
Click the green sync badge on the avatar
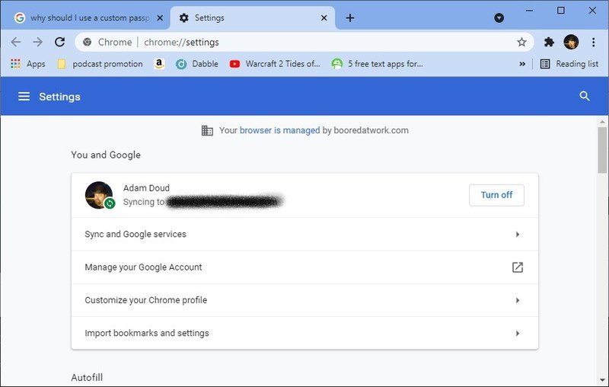tap(110, 203)
